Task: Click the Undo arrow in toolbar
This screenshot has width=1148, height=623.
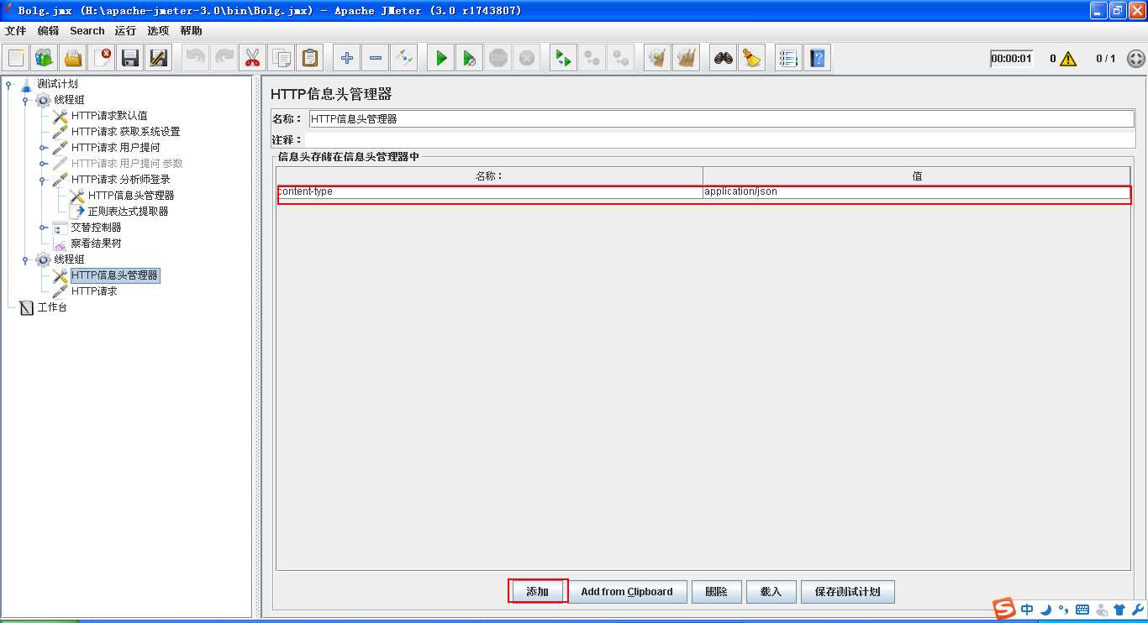Action: (x=196, y=58)
